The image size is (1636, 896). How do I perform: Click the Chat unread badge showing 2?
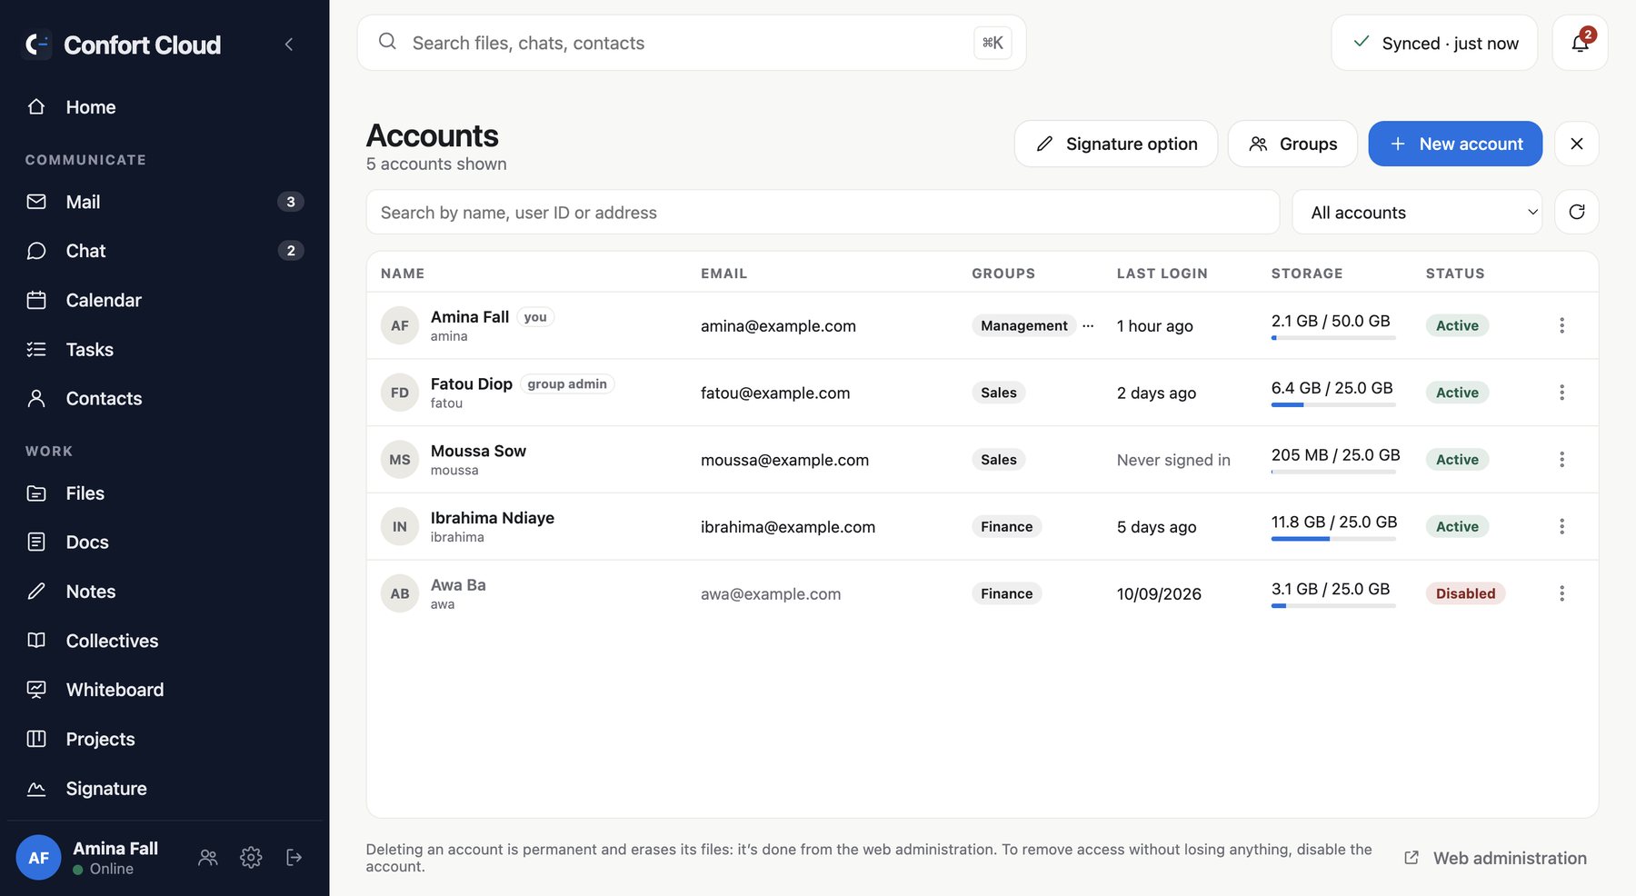tap(291, 251)
